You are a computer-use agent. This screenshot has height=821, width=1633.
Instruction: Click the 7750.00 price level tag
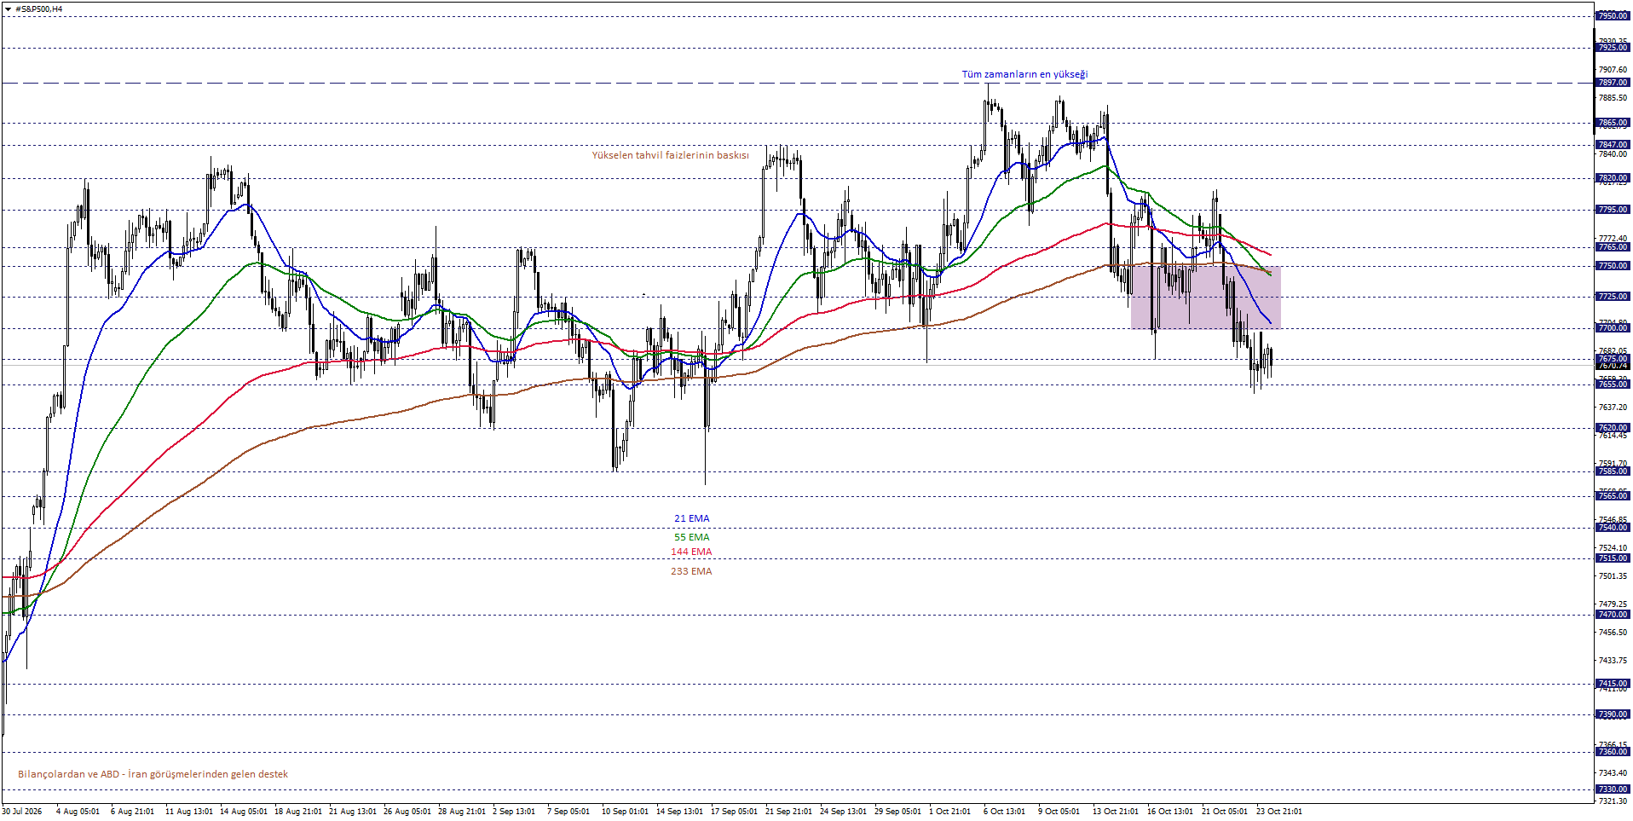click(x=1612, y=266)
